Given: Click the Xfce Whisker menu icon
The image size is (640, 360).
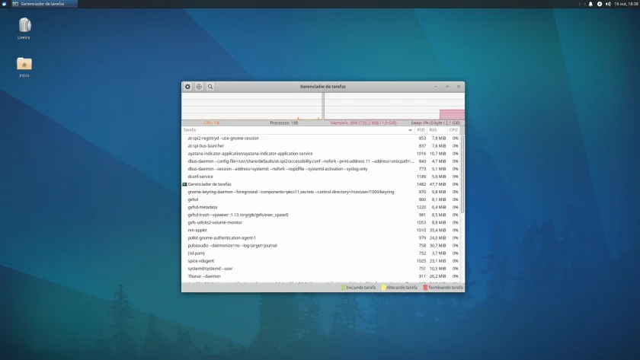Looking at the screenshot, I should 4,4.
